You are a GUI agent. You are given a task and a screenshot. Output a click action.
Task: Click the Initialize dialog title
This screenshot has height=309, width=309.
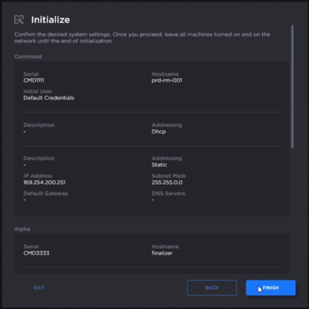50,20
